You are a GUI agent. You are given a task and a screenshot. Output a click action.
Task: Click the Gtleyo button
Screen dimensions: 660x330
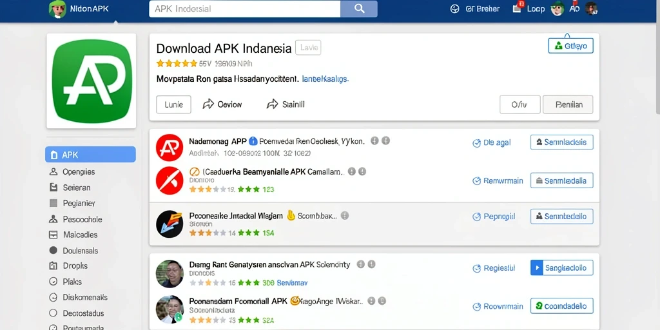[571, 46]
